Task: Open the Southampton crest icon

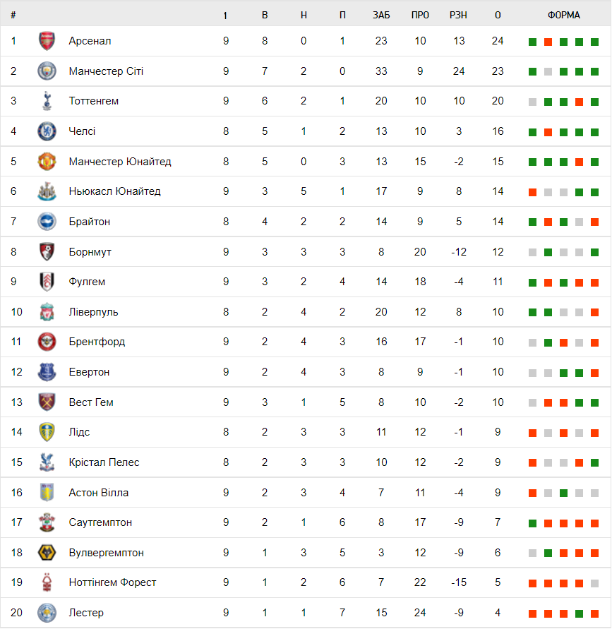Action: (x=47, y=522)
